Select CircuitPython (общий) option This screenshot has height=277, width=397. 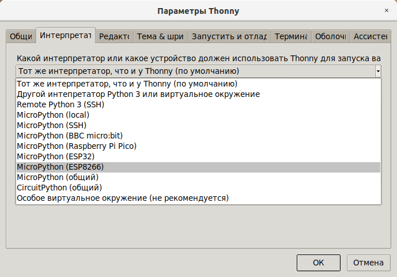[198, 188]
